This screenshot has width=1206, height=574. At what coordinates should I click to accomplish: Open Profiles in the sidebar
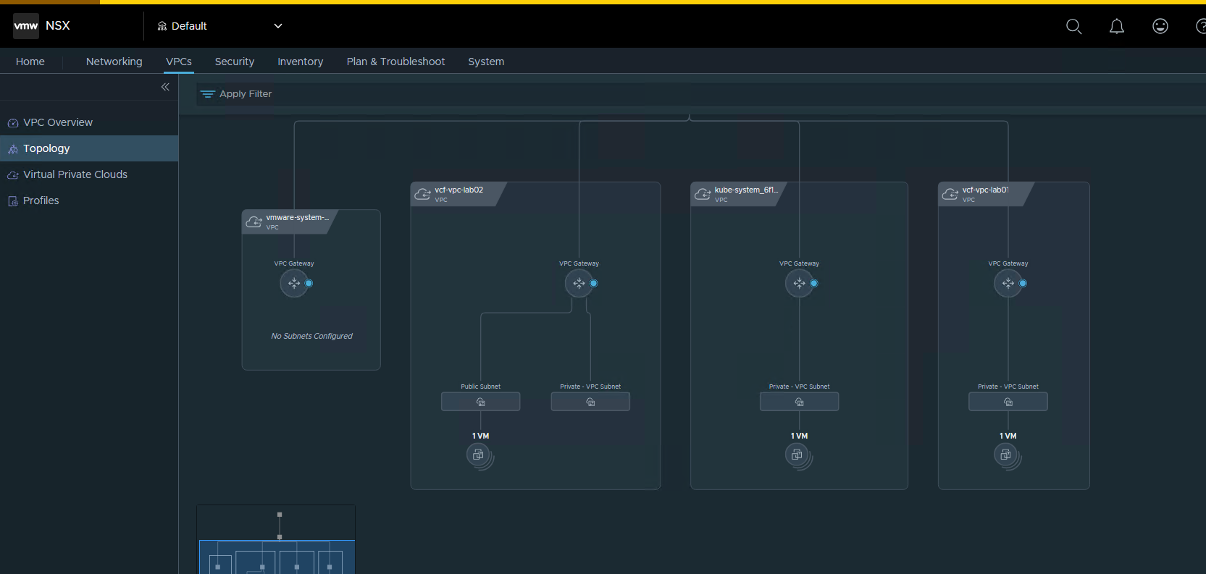point(41,201)
